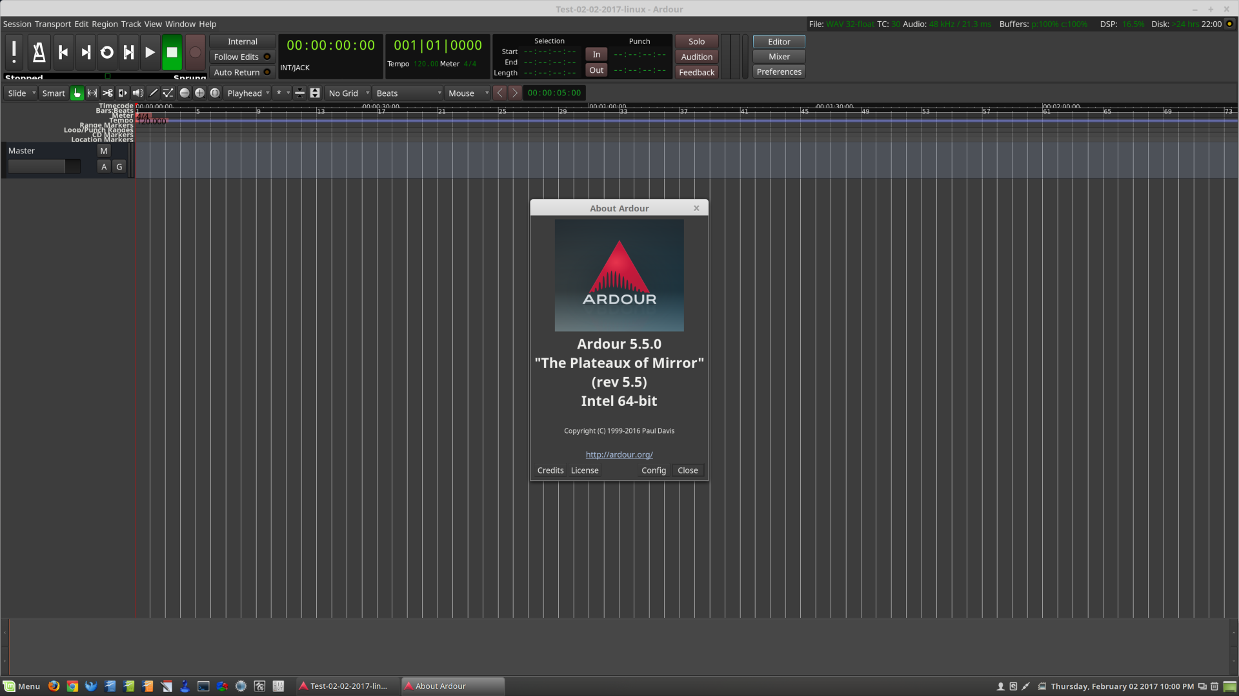Toggle the Auto Return option

(242, 72)
